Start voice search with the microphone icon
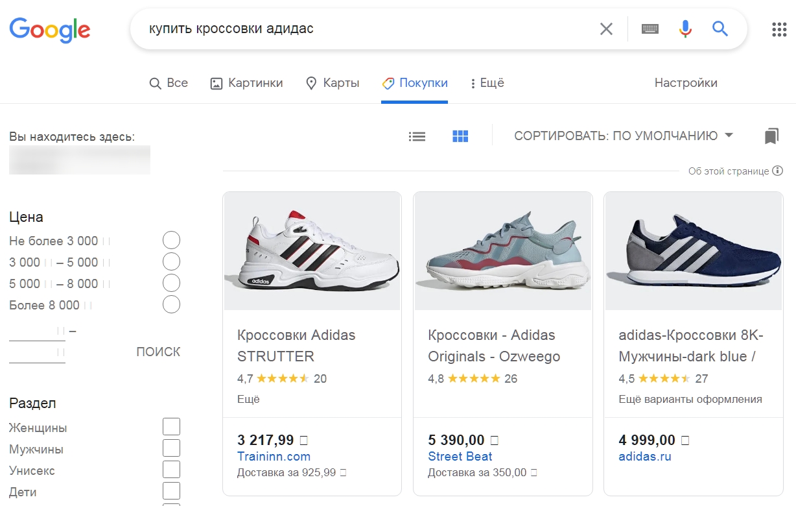The width and height of the screenshot is (796, 506). pyautogui.click(x=685, y=29)
